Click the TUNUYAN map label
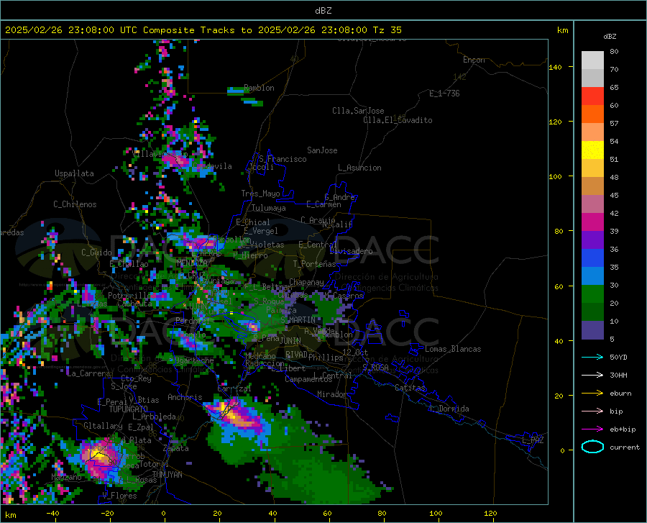 pyautogui.click(x=167, y=475)
